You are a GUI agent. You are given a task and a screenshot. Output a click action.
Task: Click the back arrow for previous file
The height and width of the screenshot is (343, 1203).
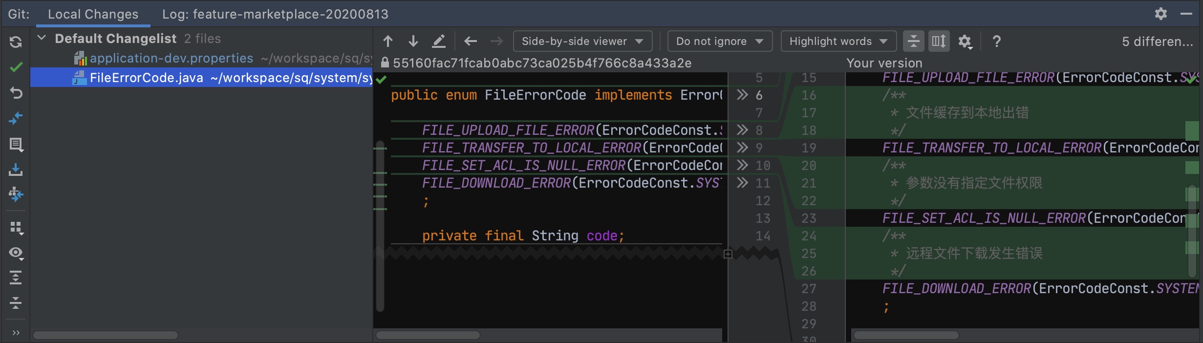click(471, 42)
